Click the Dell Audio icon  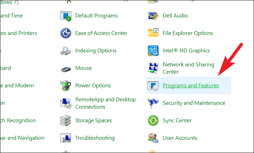pyautogui.click(x=153, y=16)
